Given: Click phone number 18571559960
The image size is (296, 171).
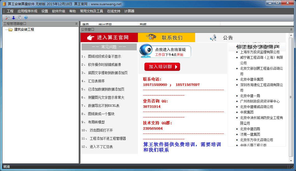Looking at the screenshot, I should [x=155, y=85].
